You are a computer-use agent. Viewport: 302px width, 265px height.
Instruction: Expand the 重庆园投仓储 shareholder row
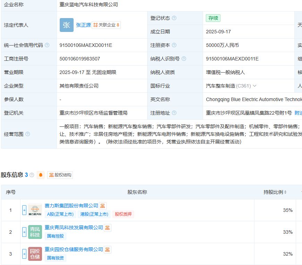click(24, 254)
